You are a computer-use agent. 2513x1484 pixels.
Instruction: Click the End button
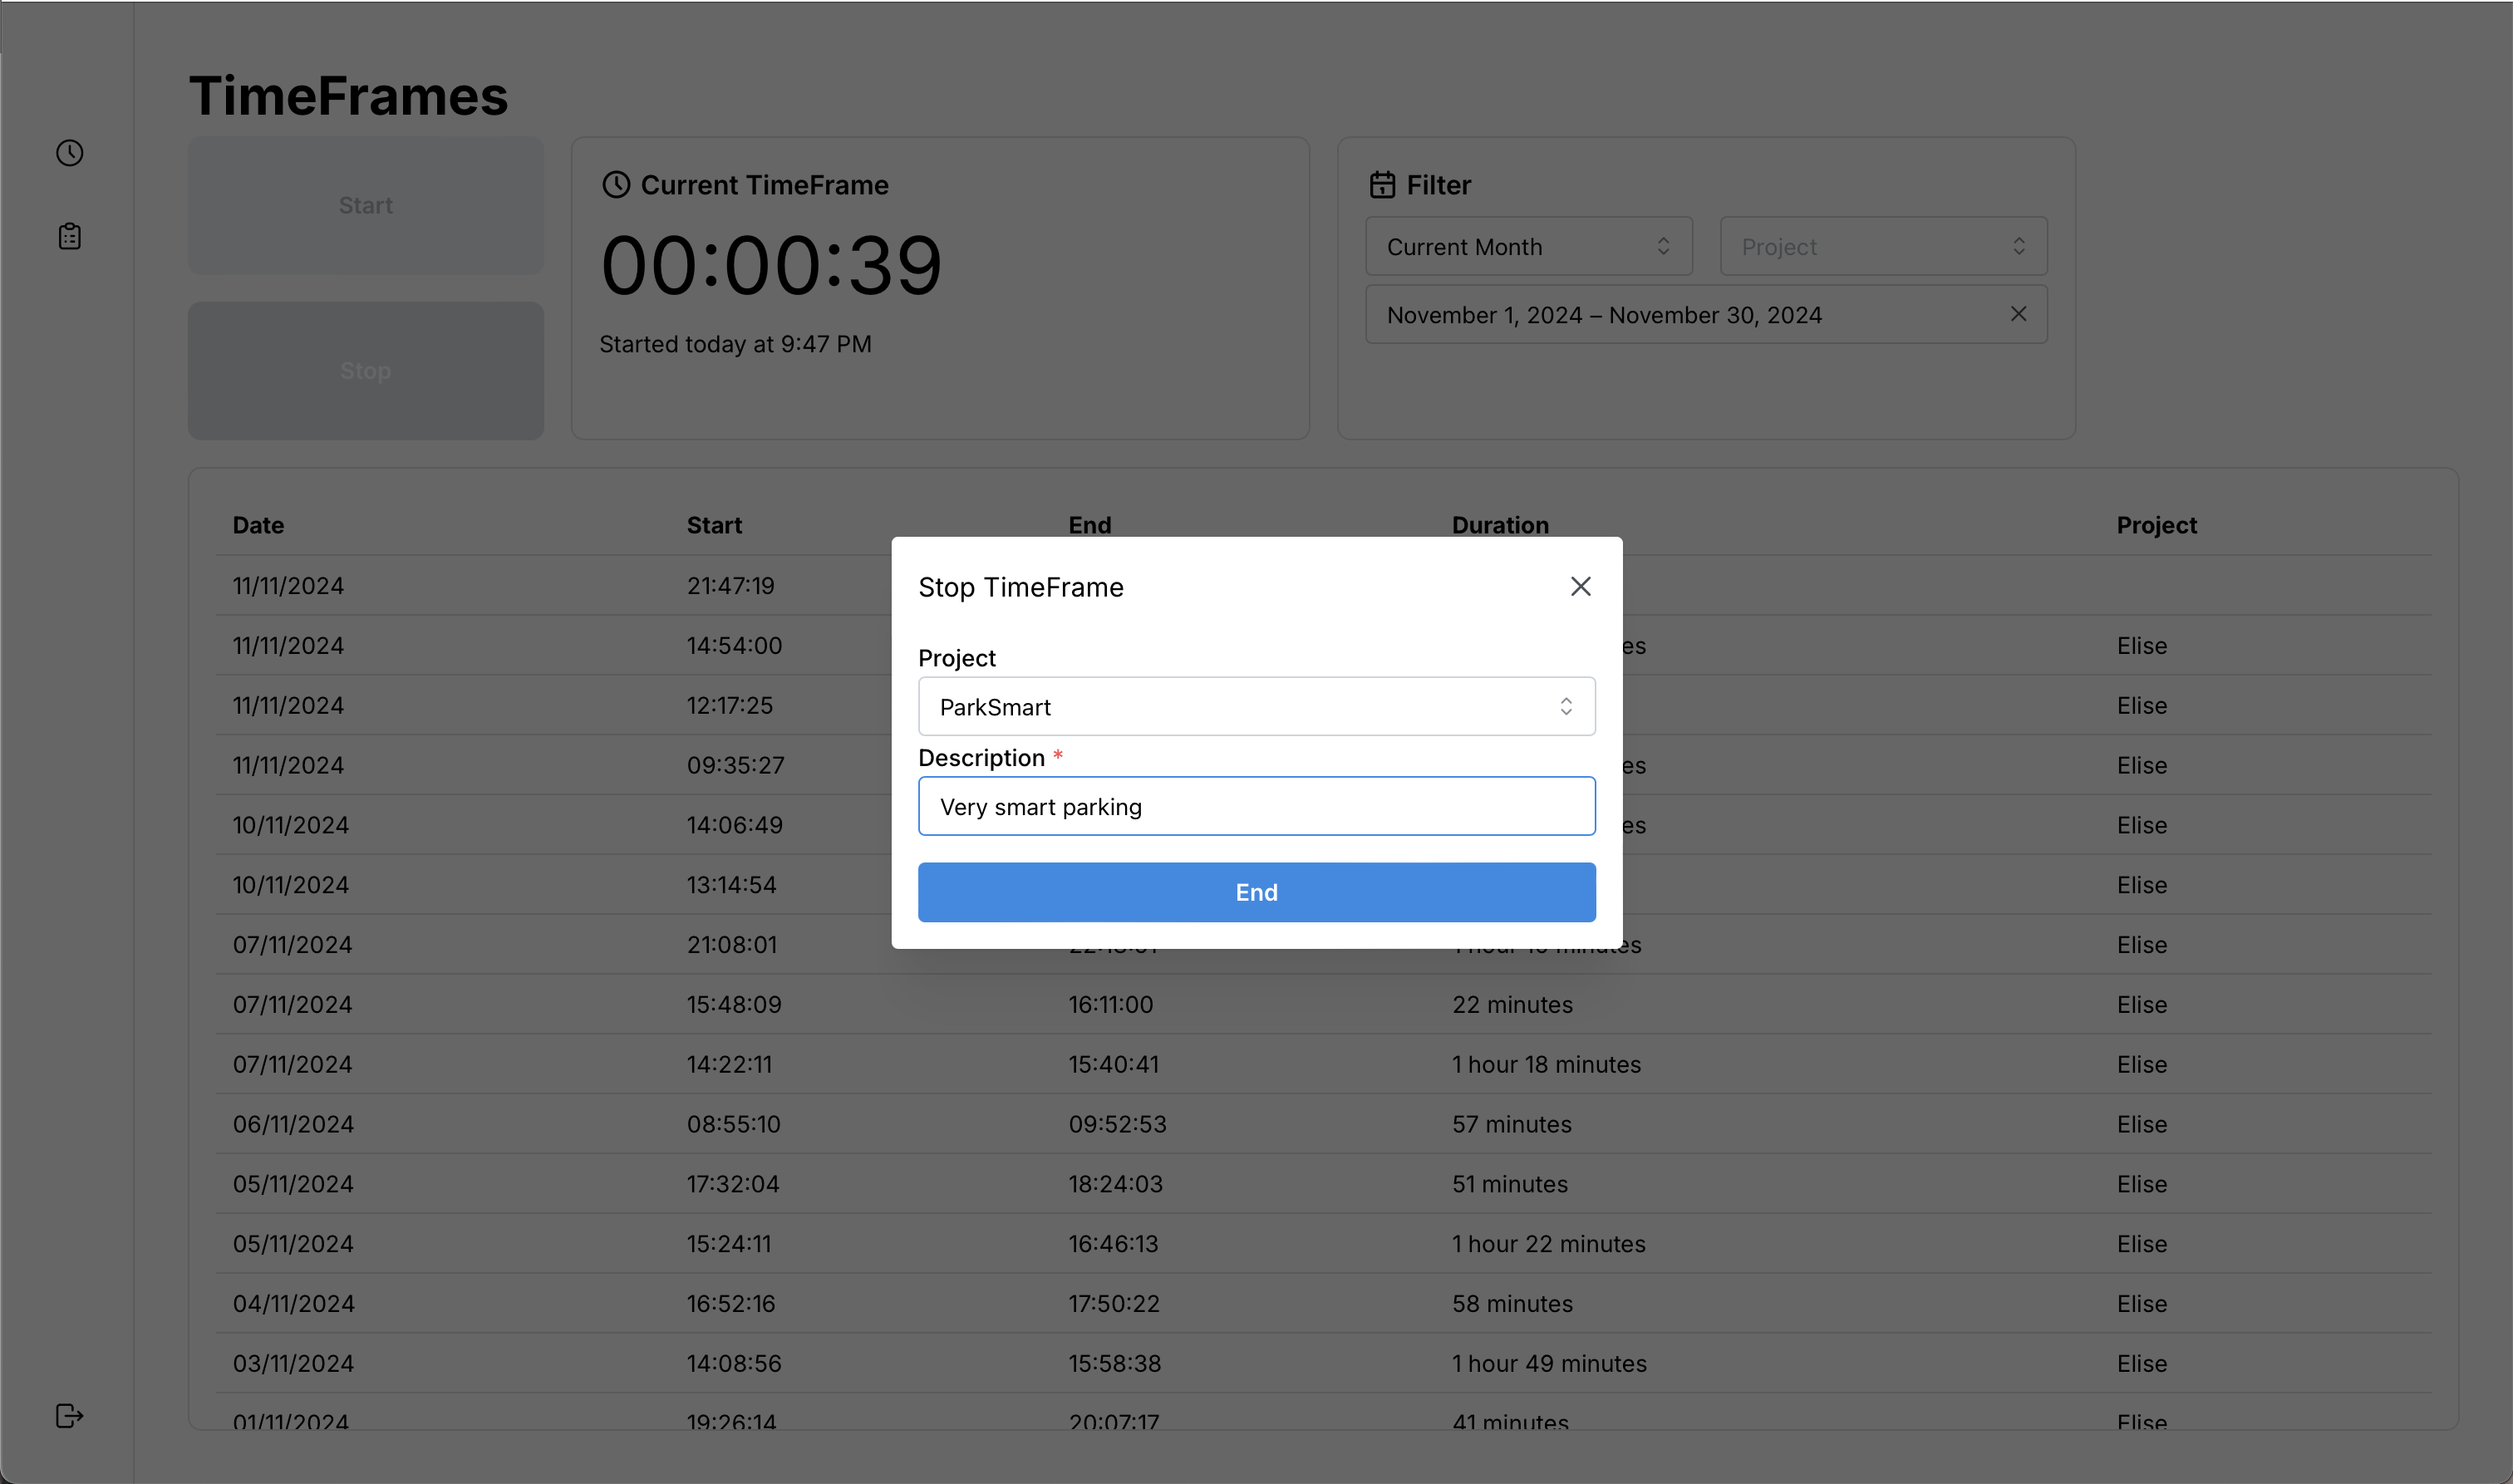1256,892
